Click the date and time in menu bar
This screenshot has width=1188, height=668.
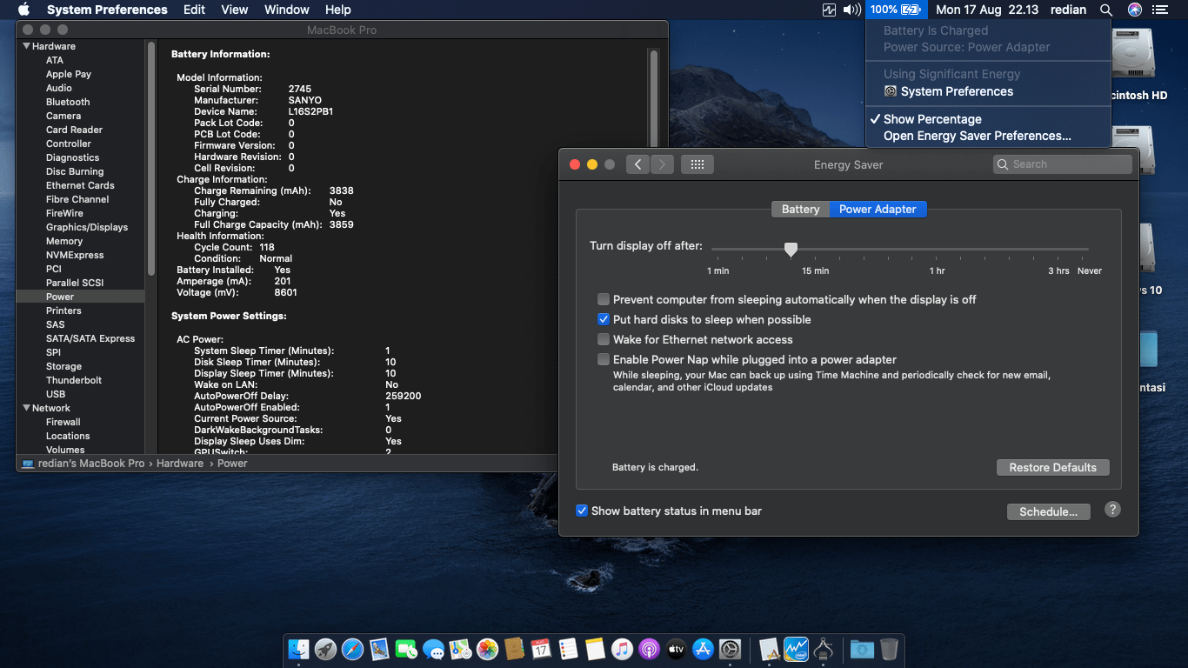(987, 10)
